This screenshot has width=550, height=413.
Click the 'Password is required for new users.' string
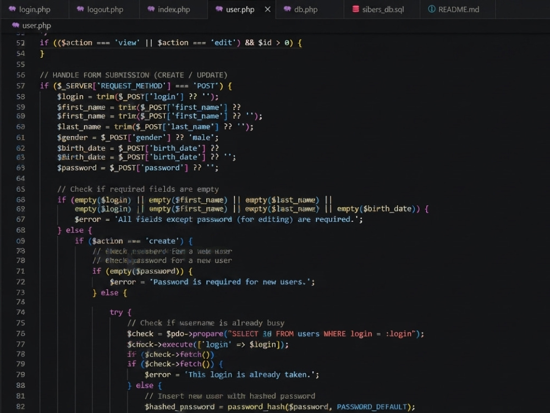click(x=230, y=282)
